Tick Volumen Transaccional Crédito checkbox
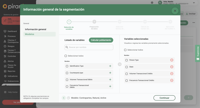This screenshot has height=108, width=200. tap(127, 74)
